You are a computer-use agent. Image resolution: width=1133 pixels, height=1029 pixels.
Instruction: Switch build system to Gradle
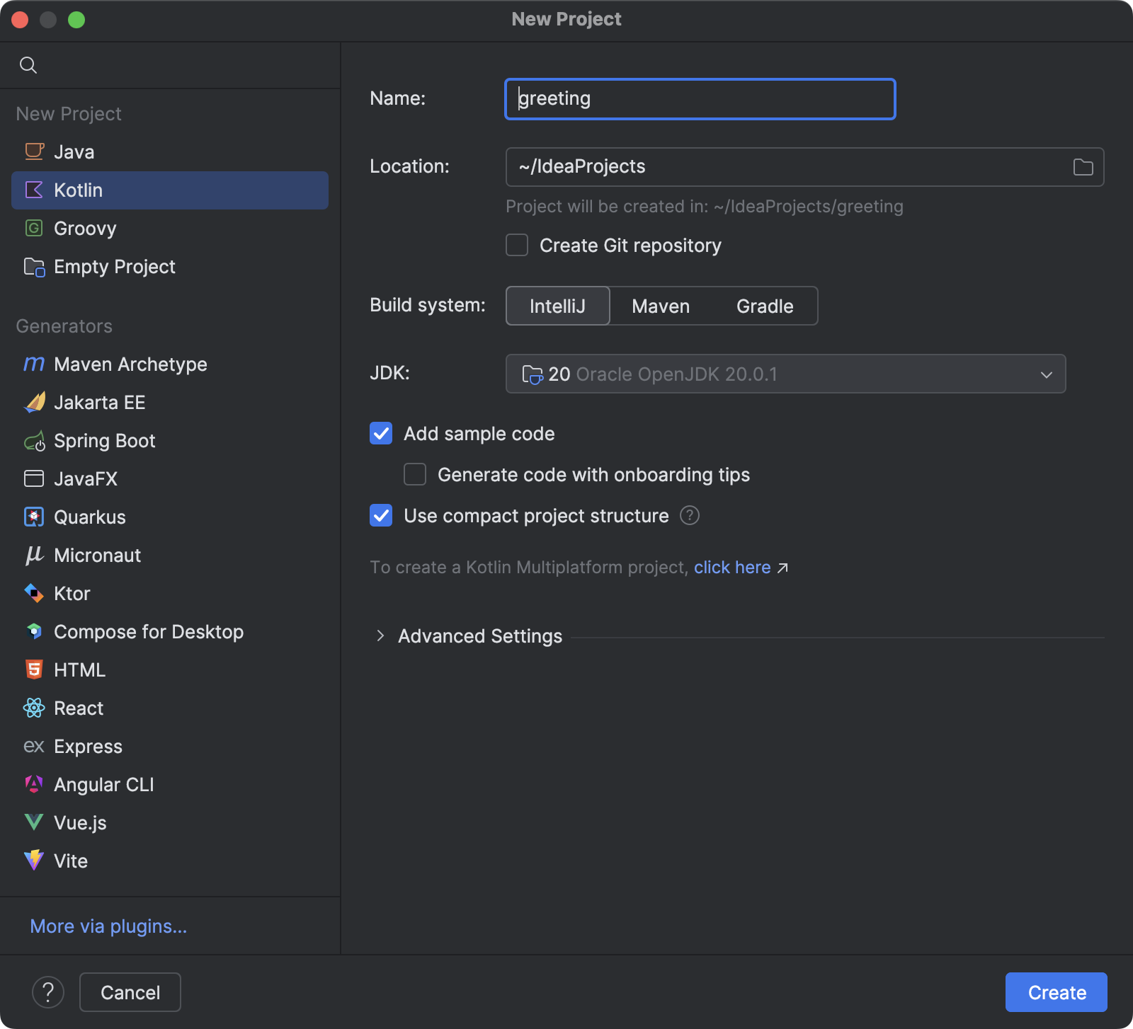pos(764,306)
